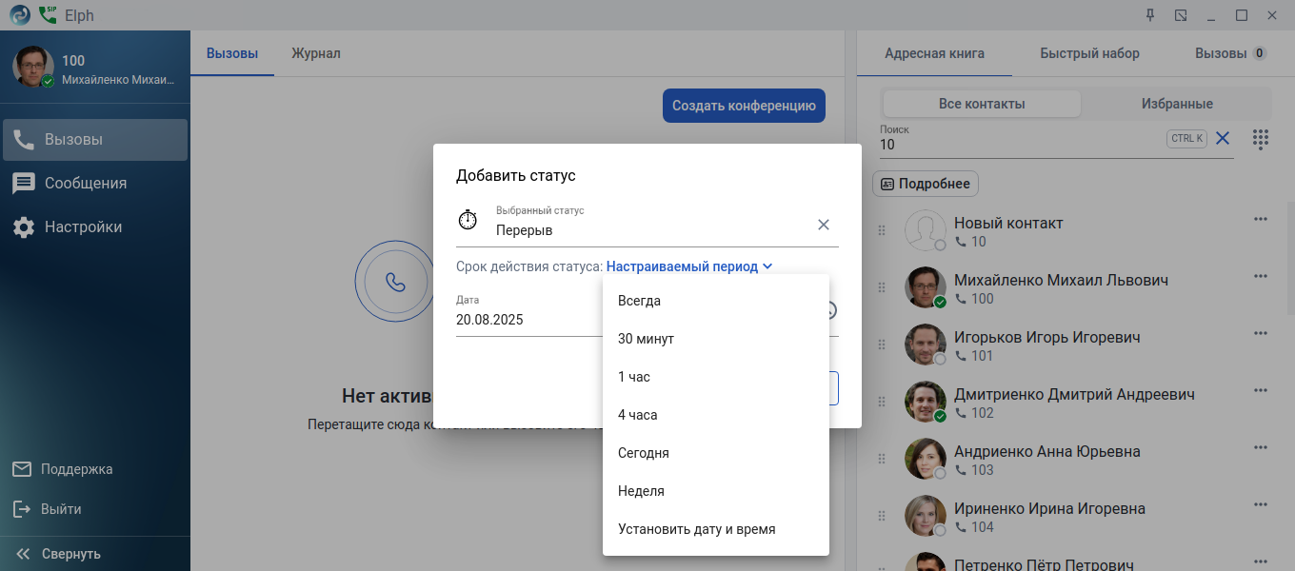Image resolution: width=1295 pixels, height=571 pixels.
Task: Collapse the Настраиваемый период dropdown
Action: [689, 267]
